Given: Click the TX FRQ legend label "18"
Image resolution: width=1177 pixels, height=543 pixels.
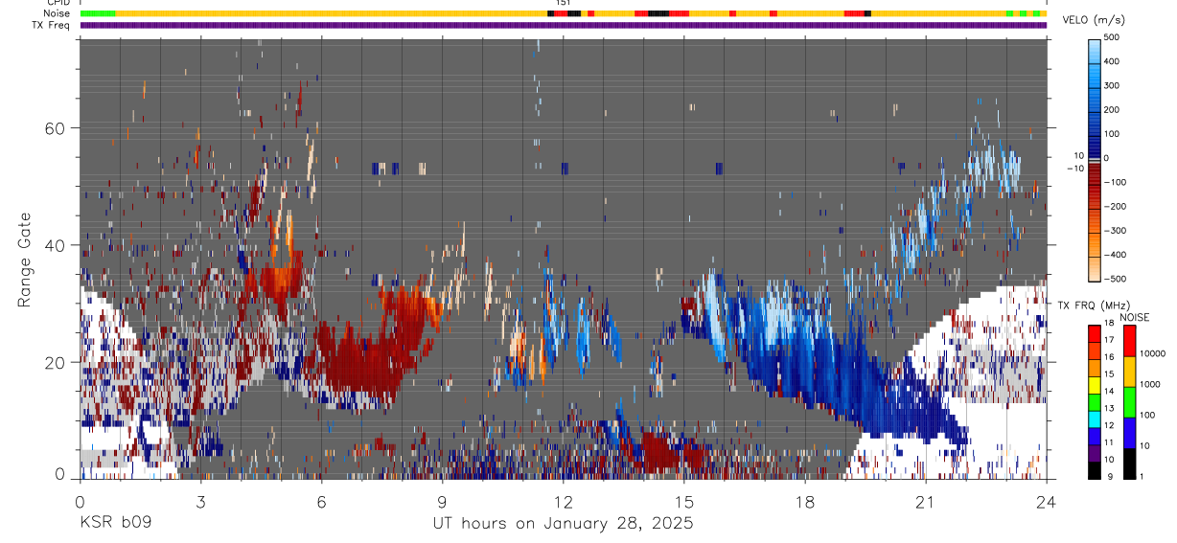Looking at the screenshot, I should pos(1109,324).
